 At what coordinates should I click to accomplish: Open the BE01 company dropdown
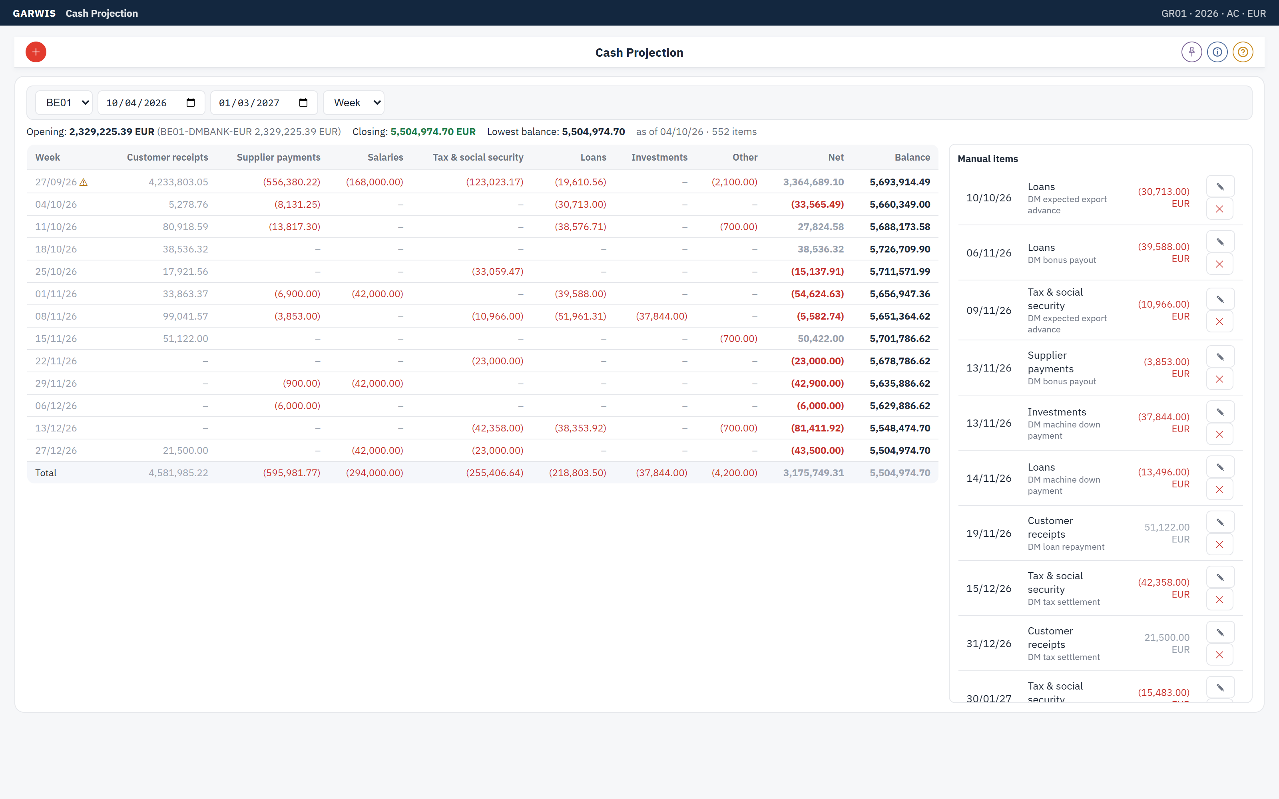point(64,103)
